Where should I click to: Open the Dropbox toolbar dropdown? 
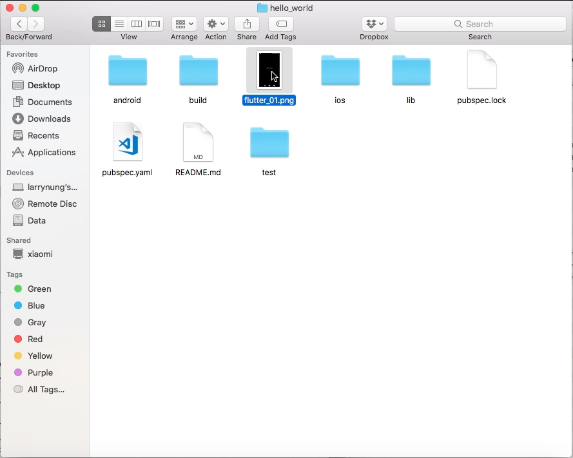(374, 24)
